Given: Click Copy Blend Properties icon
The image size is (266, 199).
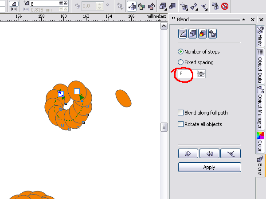Looking at the screenshot, I should (x=215, y=6).
